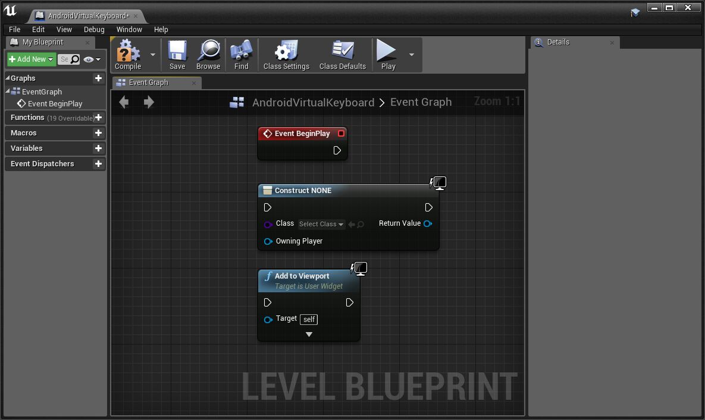
Task: Open the Debug menu
Action: click(x=93, y=29)
